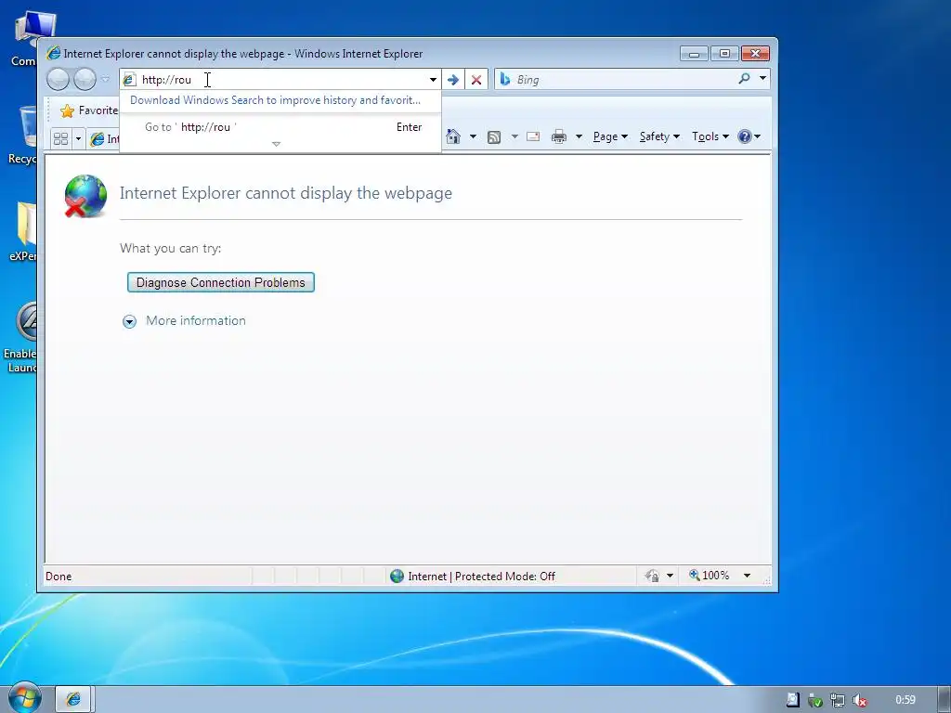The width and height of the screenshot is (951, 713).
Task: Click the 'Done' status bar text
Action: pos(59,577)
